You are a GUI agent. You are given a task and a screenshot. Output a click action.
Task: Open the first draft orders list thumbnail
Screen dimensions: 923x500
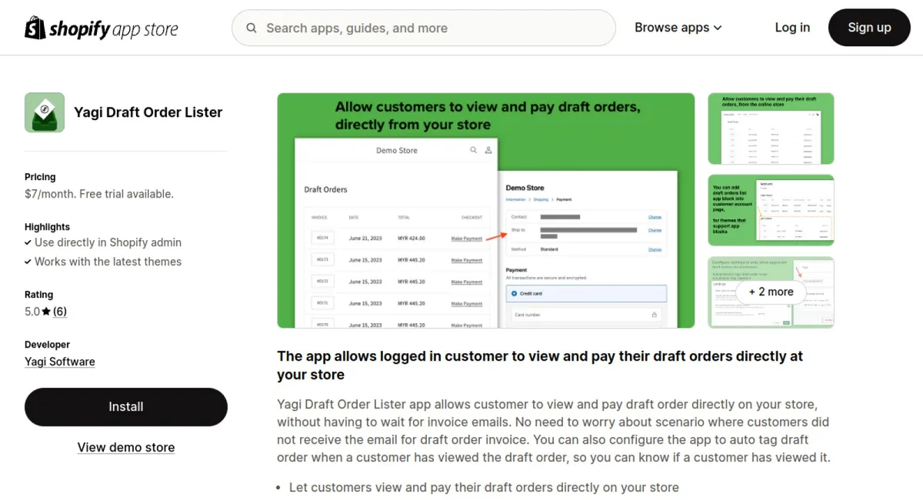[771, 129]
